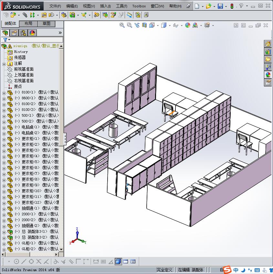
Task: Click the Sogou input method S icon
Action: point(227,269)
